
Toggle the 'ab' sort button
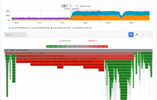[x=131, y=35]
